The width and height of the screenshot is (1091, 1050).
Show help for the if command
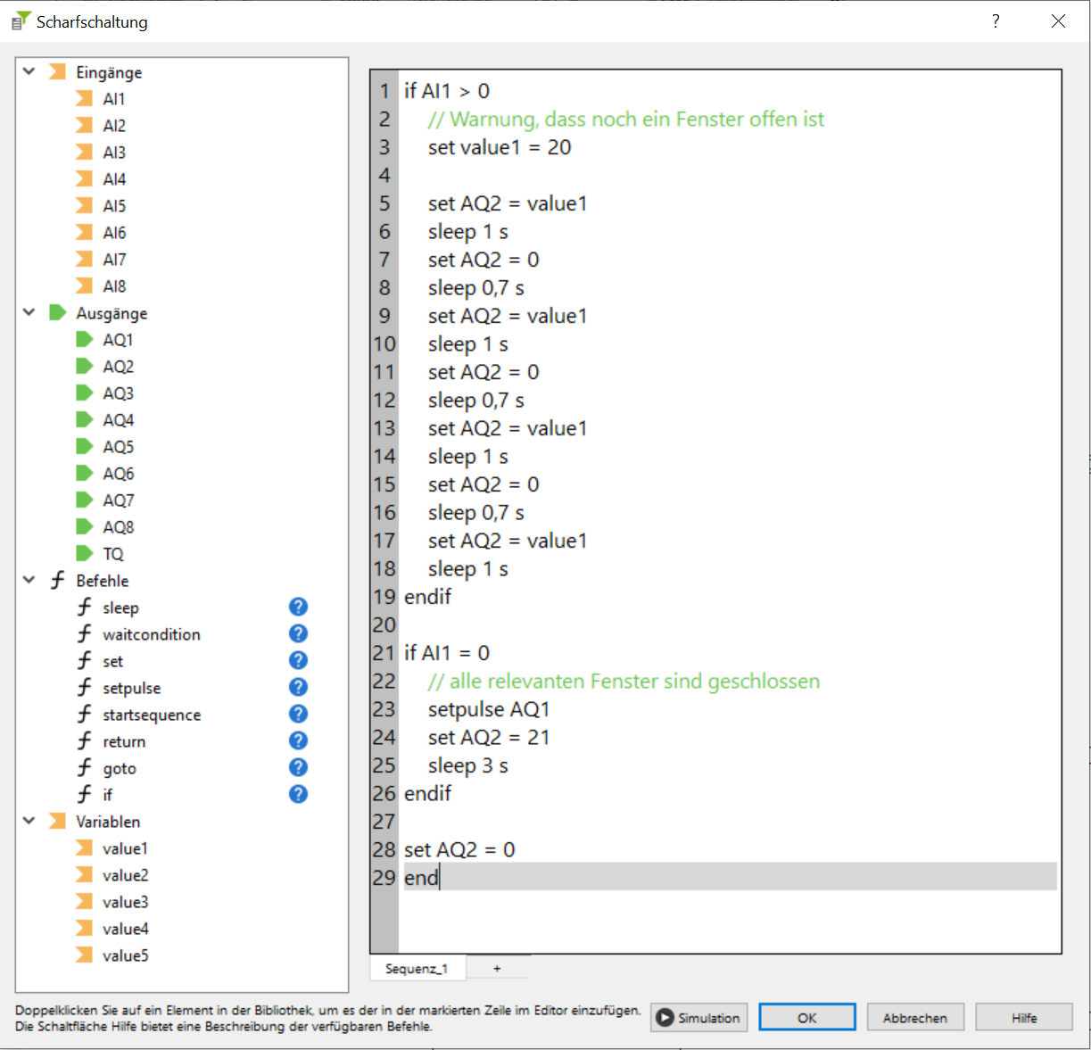tap(298, 794)
